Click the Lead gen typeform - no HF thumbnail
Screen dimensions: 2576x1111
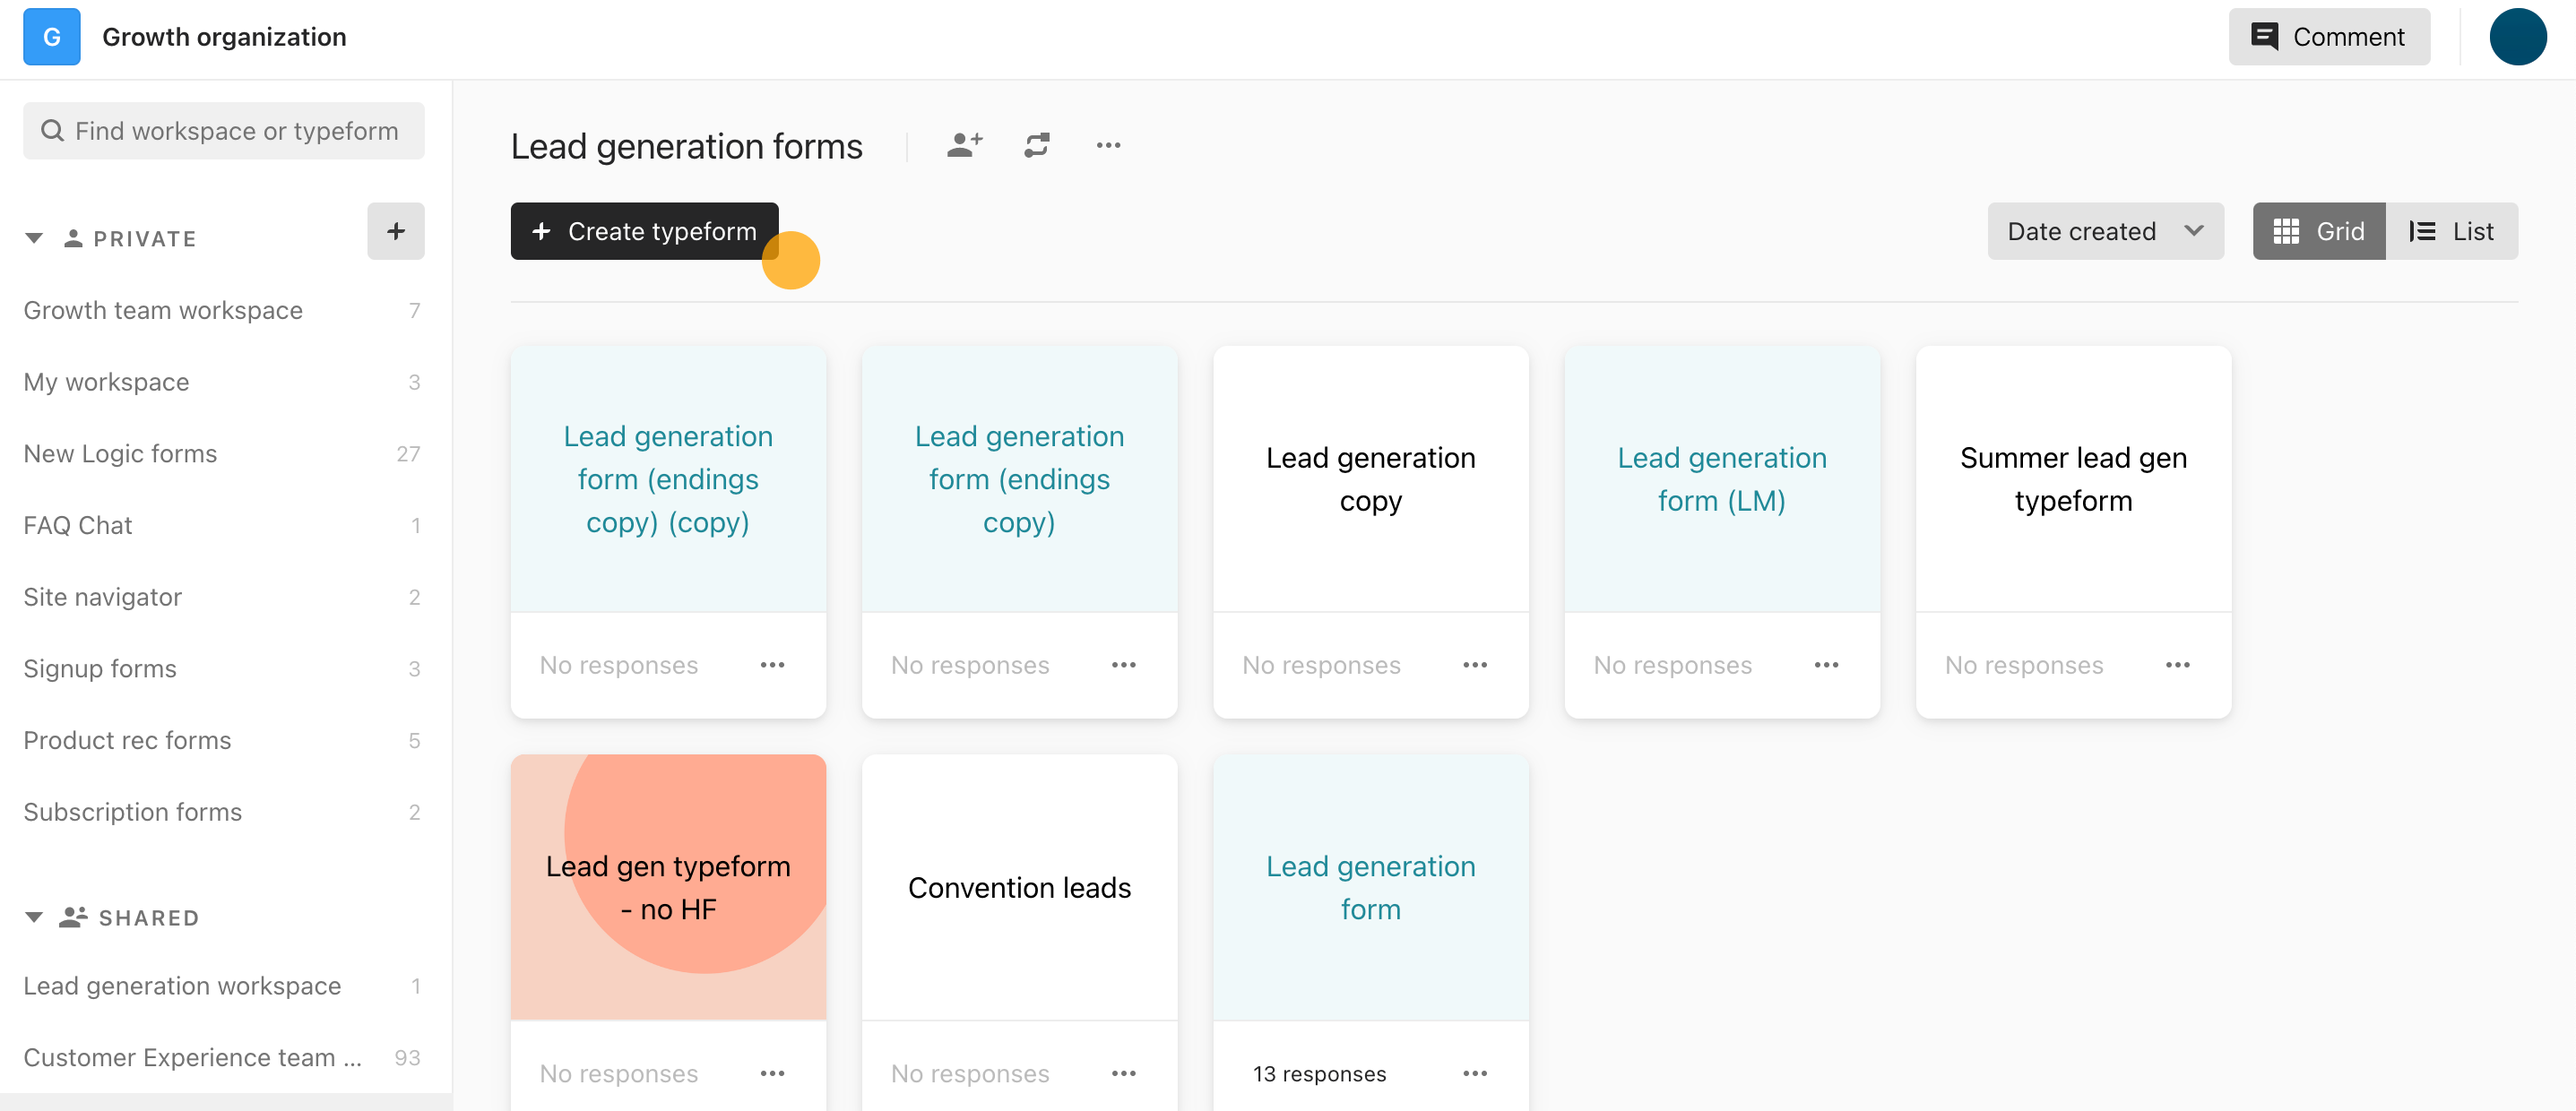point(669,888)
